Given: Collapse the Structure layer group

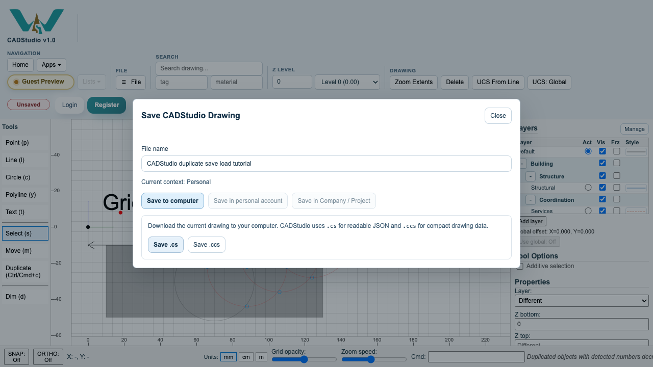Looking at the screenshot, I should pos(531,176).
